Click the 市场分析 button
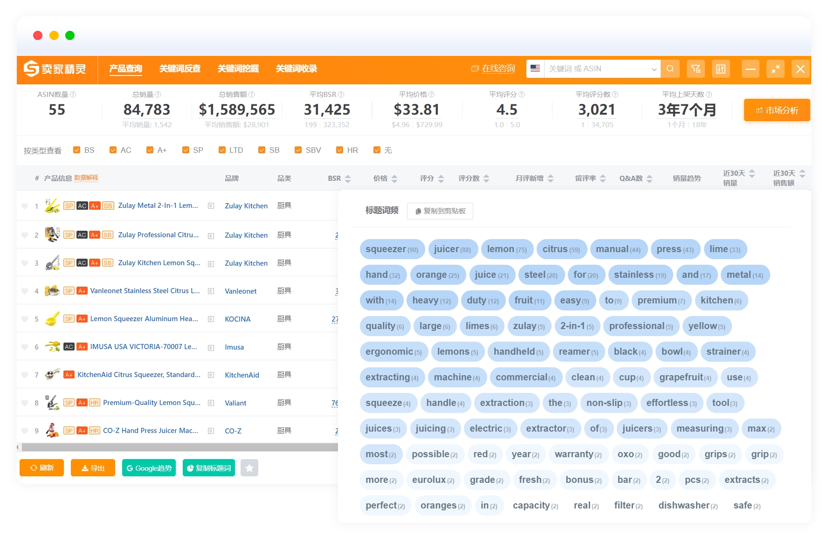This screenshot has height=536, width=828. (777, 110)
